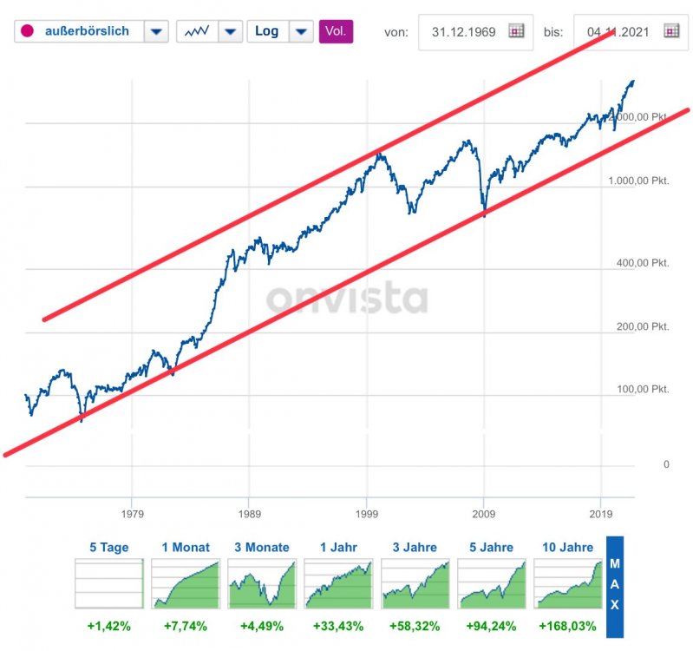693x651 pixels.
Task: Select the 1 Jahr chart thumbnail
Action: click(x=338, y=584)
